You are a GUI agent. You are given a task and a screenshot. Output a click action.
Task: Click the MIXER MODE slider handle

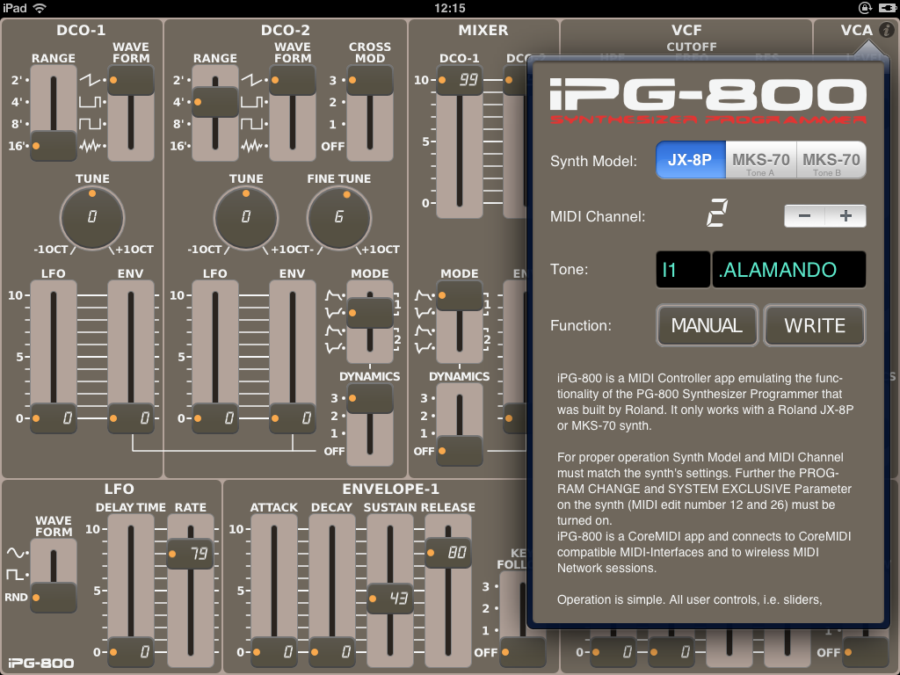[x=460, y=296]
